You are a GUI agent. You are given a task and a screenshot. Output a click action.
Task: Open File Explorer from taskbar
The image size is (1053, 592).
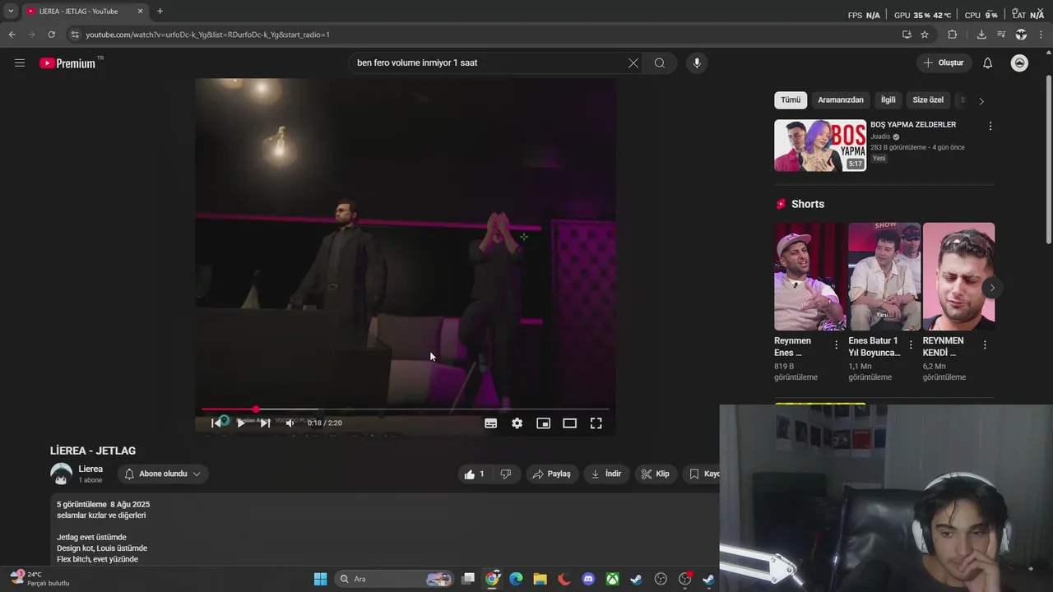click(540, 579)
